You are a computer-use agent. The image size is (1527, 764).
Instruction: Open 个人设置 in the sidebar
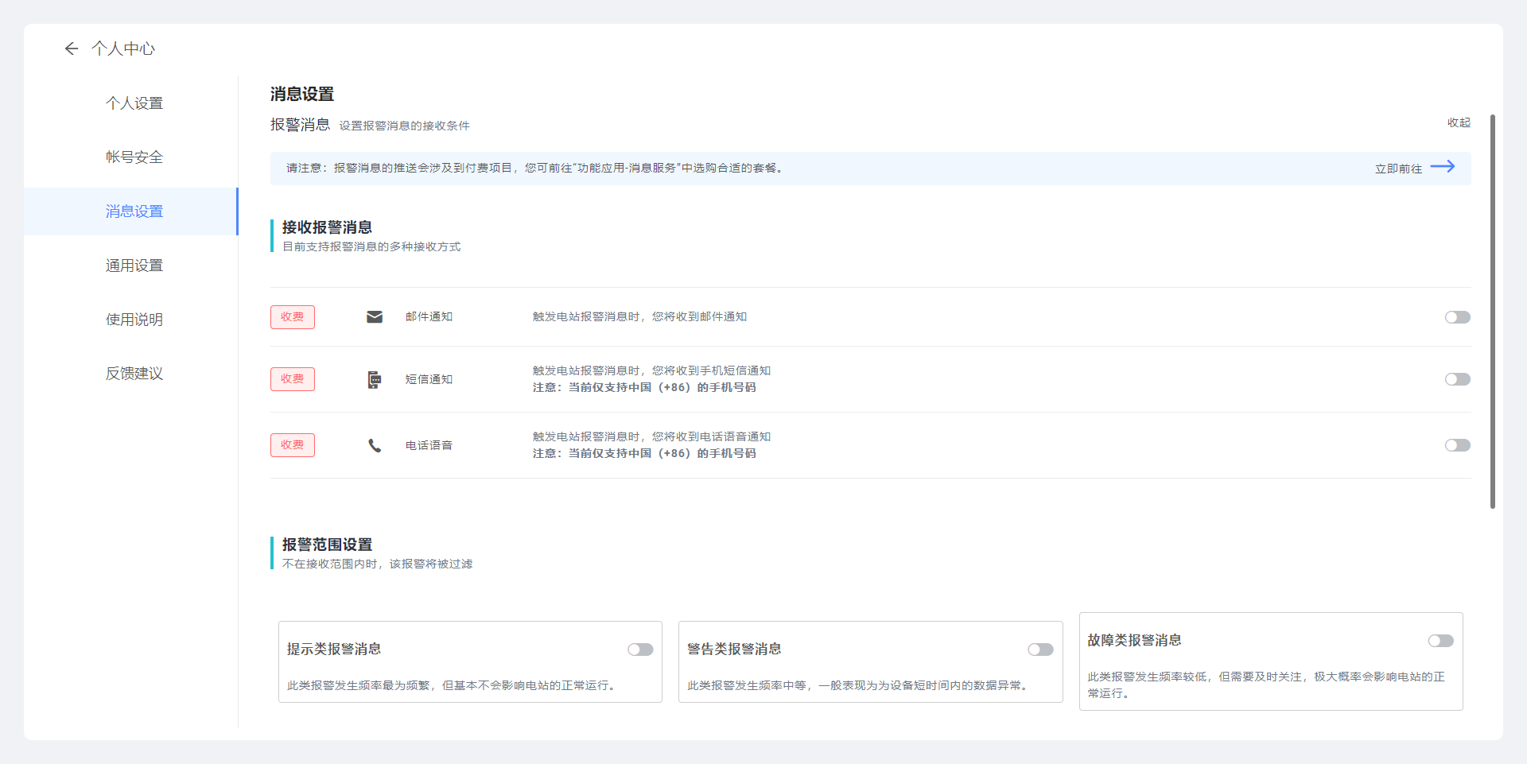[134, 103]
